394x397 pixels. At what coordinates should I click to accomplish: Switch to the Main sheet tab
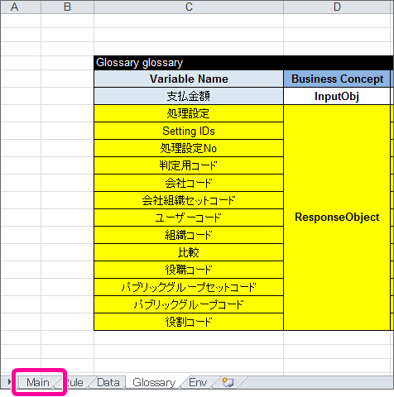point(38,383)
